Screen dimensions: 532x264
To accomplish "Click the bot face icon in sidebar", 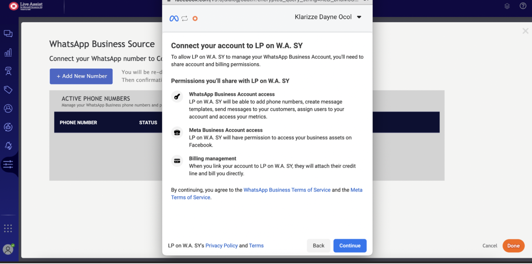I will (8, 127).
